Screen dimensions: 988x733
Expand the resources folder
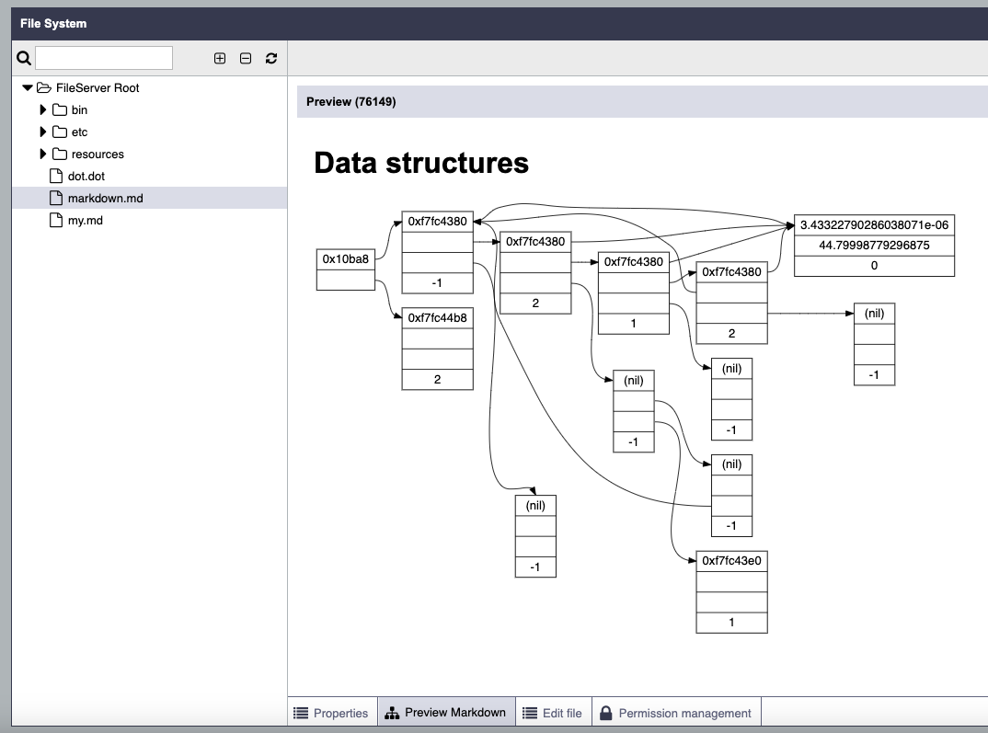[x=43, y=154]
